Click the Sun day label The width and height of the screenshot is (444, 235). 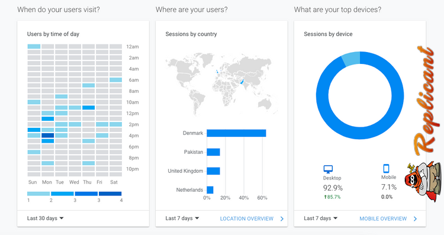33,182
